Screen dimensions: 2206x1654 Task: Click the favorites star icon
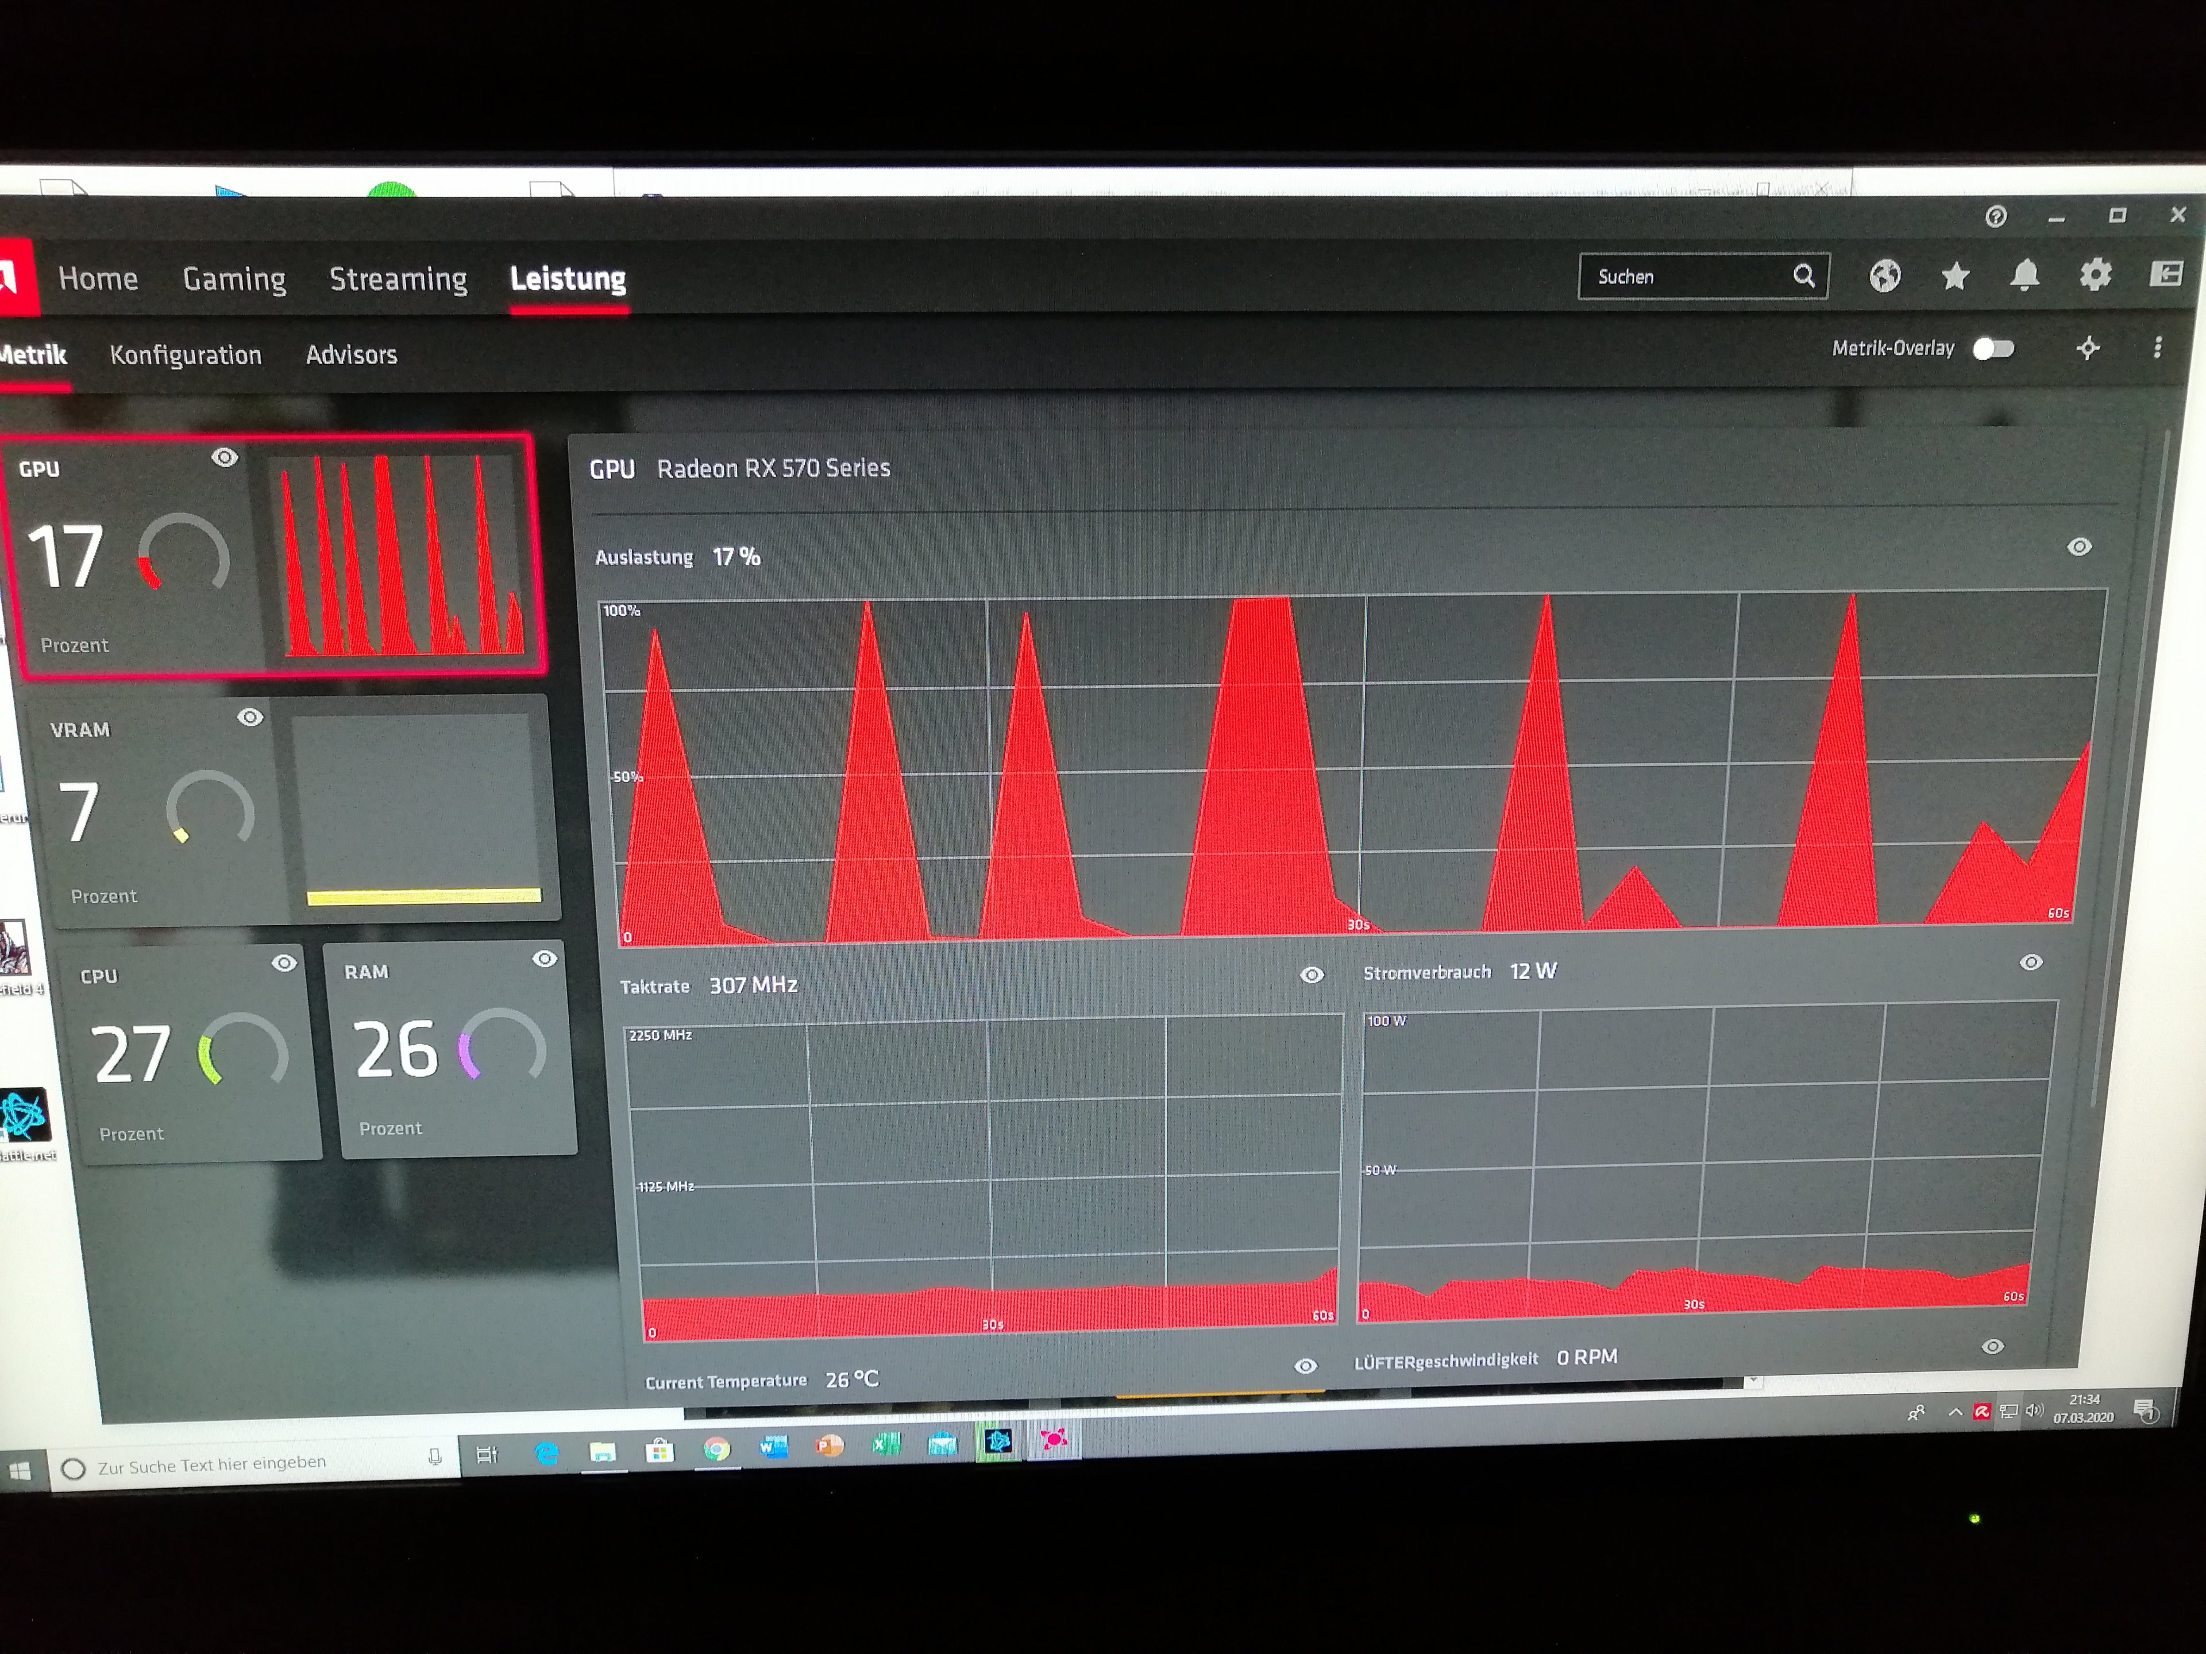(x=1955, y=275)
